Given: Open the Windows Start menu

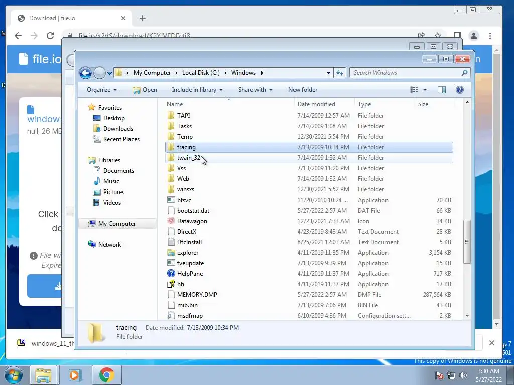Looking at the screenshot, I should point(14,375).
